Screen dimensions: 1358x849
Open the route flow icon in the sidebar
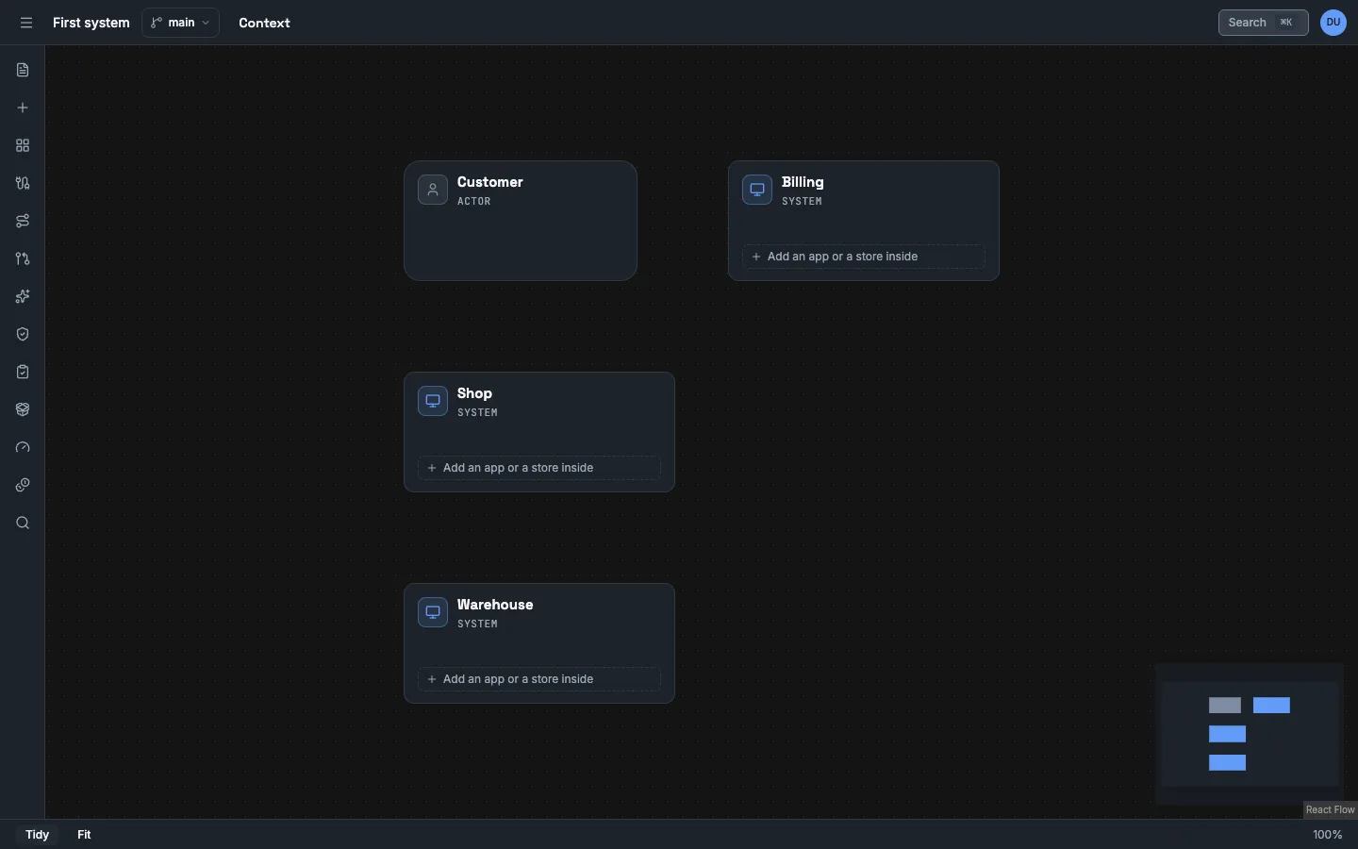tap(23, 221)
